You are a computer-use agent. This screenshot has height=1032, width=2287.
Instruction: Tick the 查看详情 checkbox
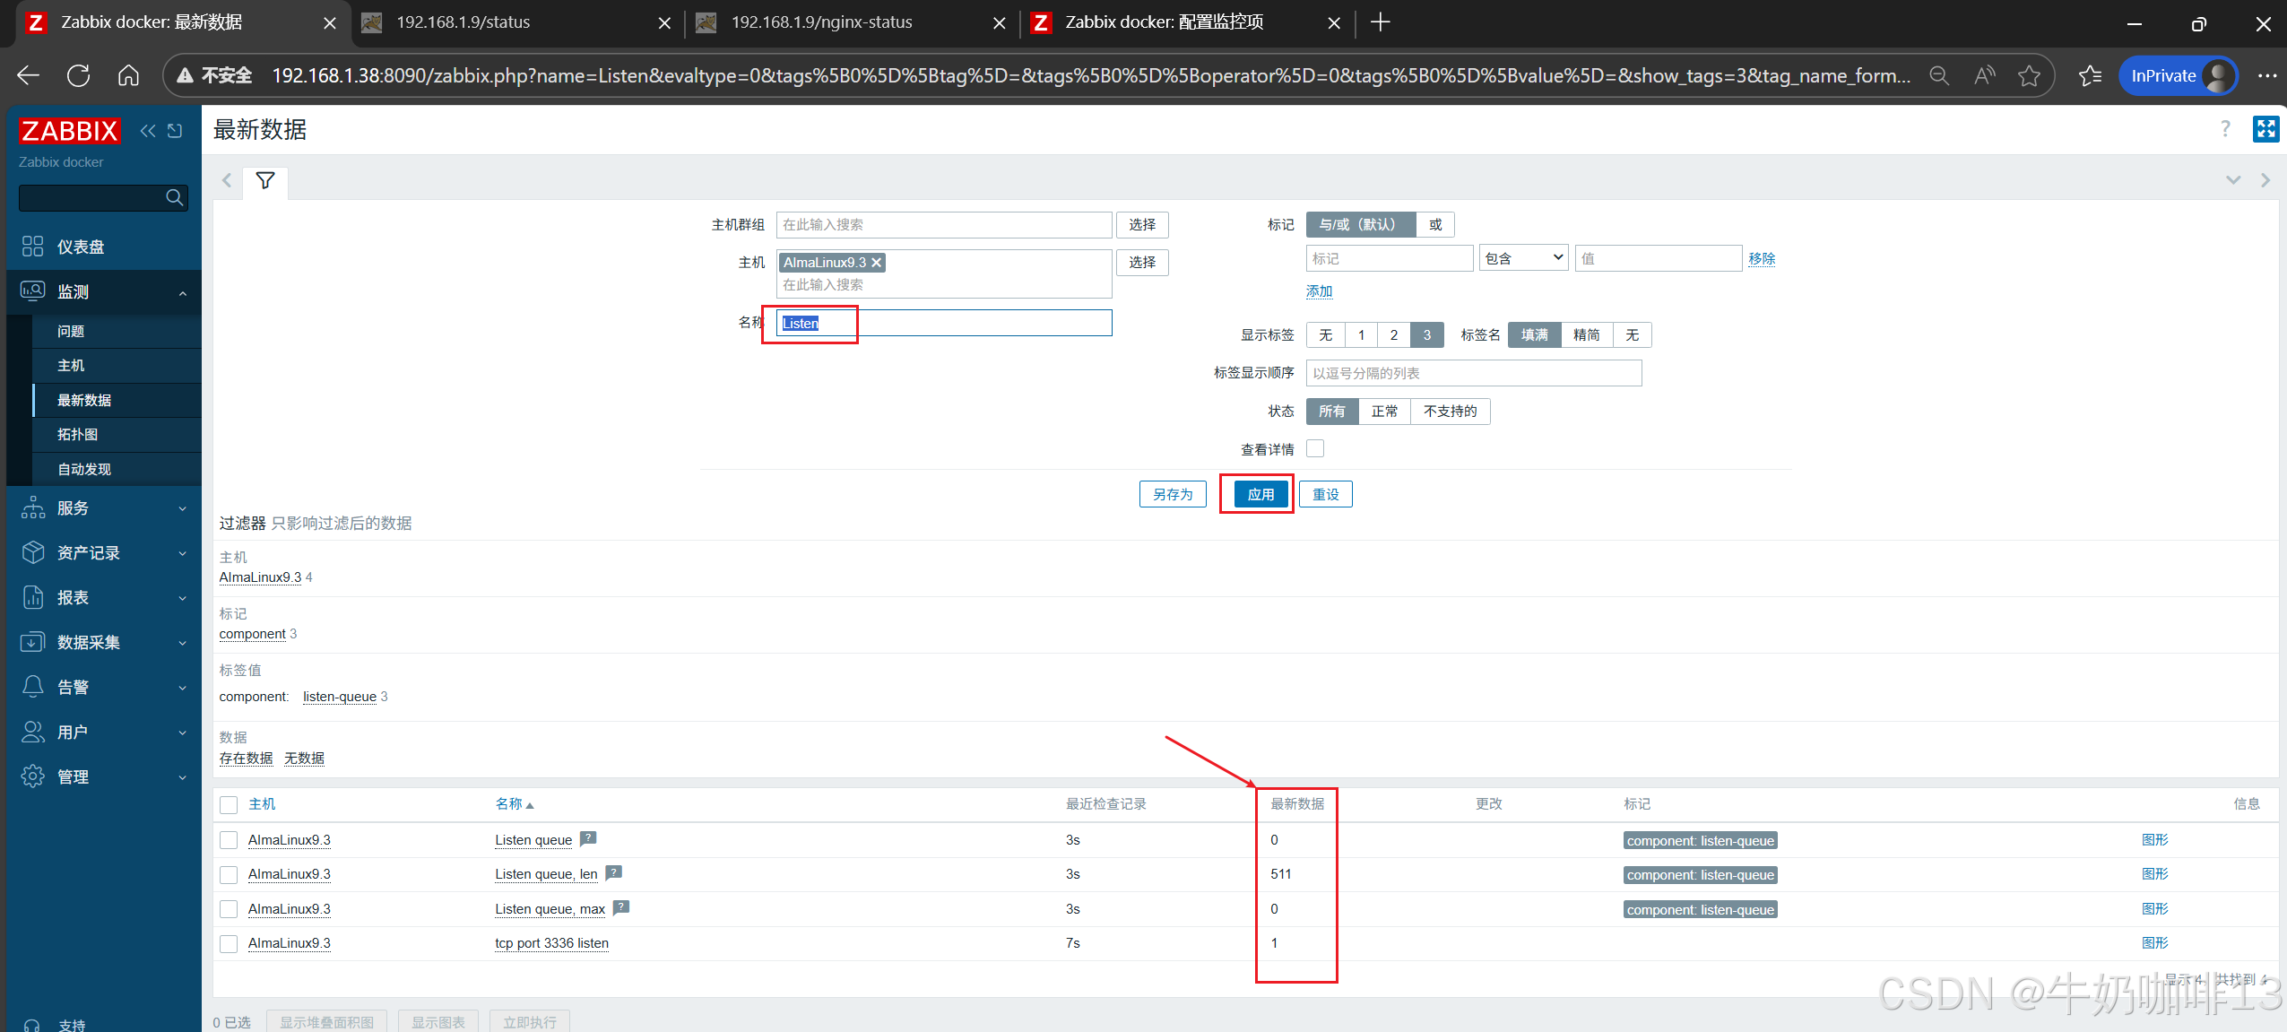coord(1315,448)
